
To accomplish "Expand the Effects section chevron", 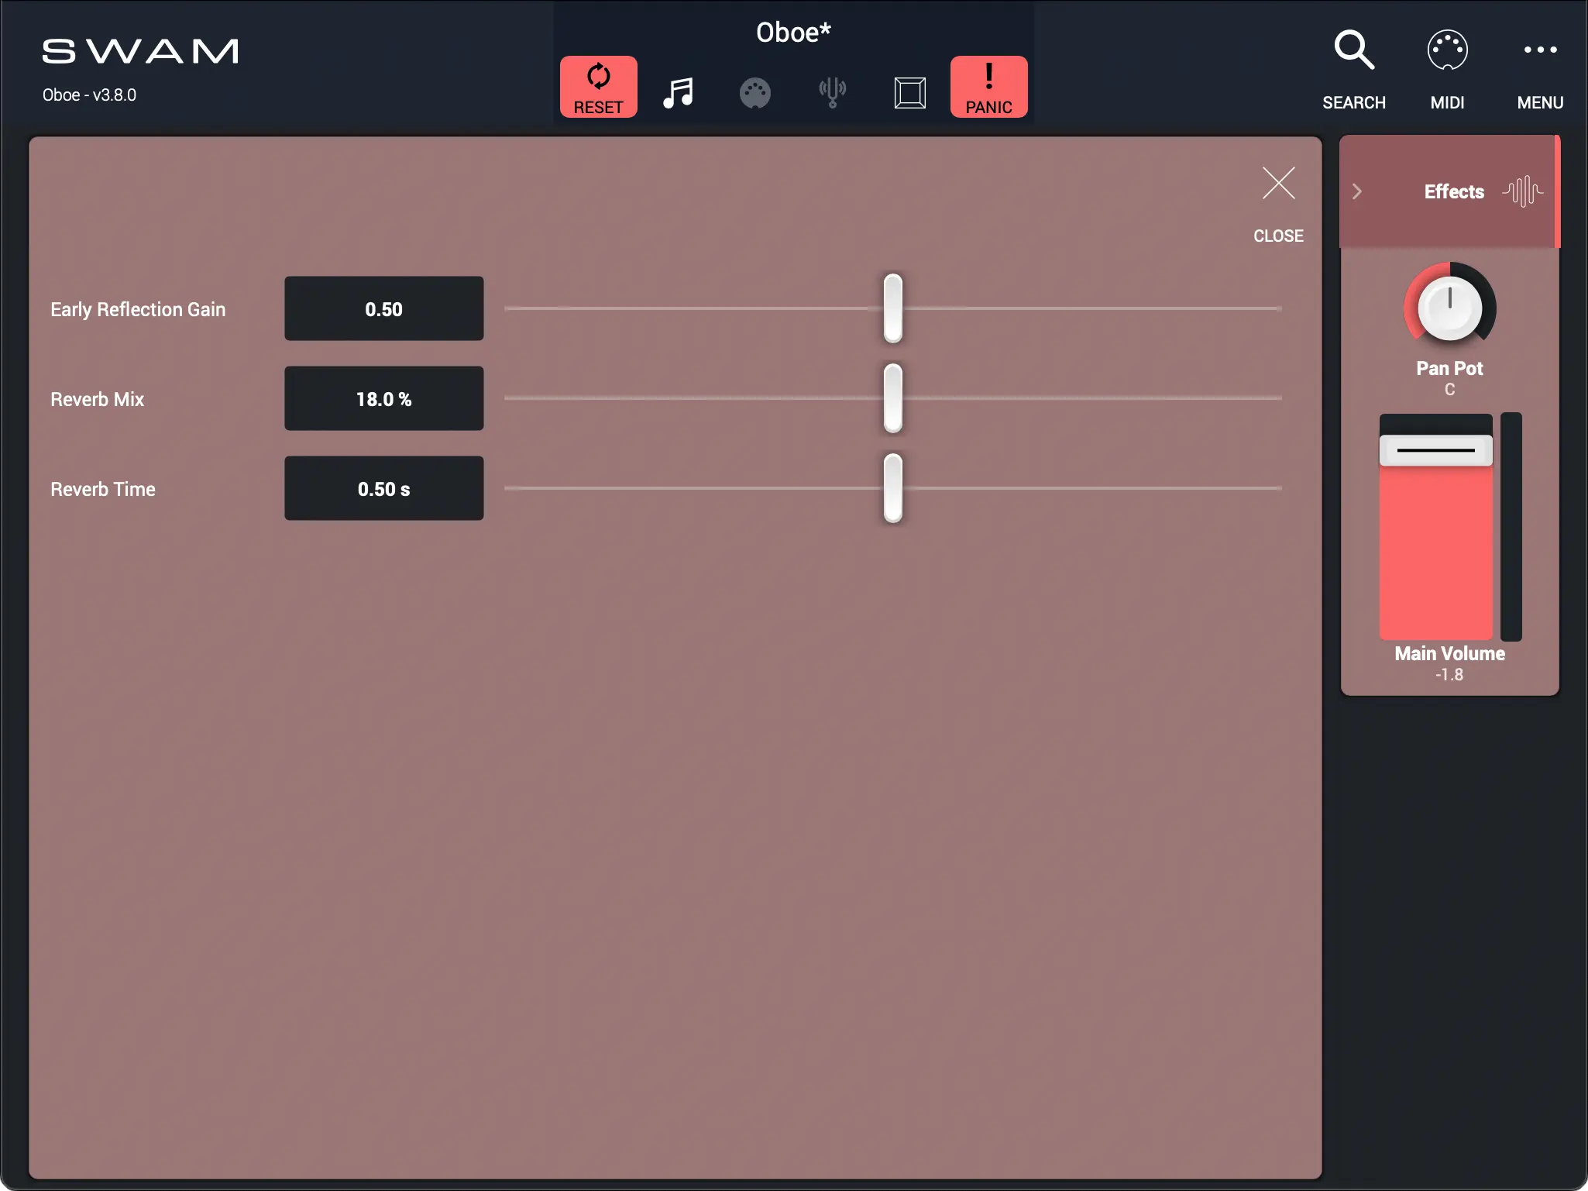I will [x=1357, y=191].
